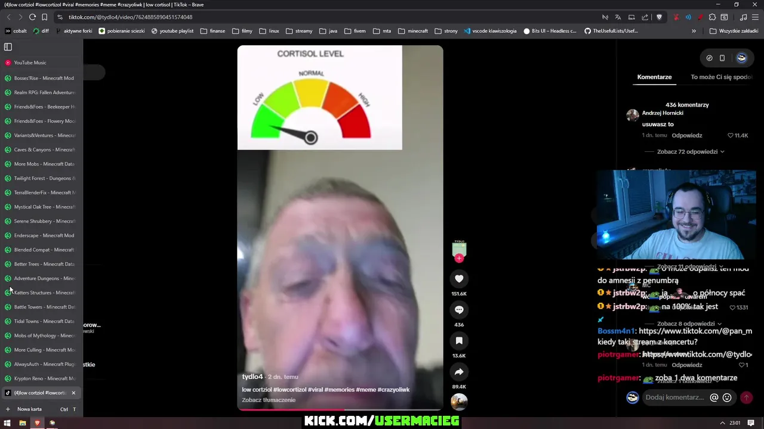Bookmark this page with the bookmark icon

(44, 17)
